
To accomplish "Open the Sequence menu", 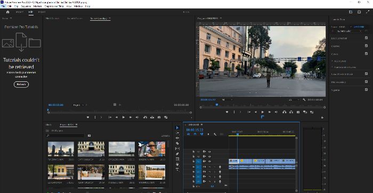I will (26, 6).
